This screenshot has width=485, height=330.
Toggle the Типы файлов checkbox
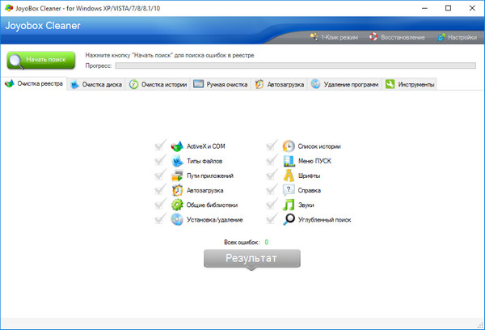(160, 159)
